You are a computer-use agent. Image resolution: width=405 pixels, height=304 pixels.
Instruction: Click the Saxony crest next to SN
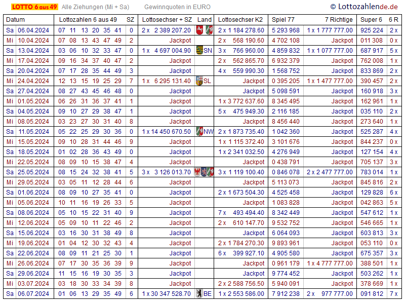click(x=199, y=50)
